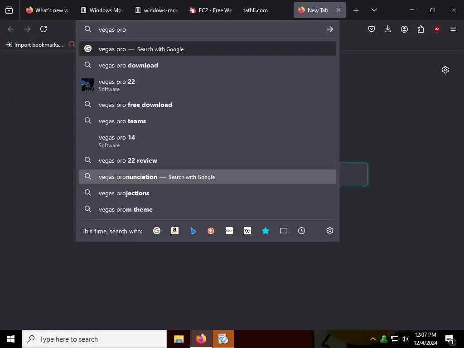Viewport: 464px width, 348px height.
Task: Switch to the Windows Mov tab
Action: point(102,10)
